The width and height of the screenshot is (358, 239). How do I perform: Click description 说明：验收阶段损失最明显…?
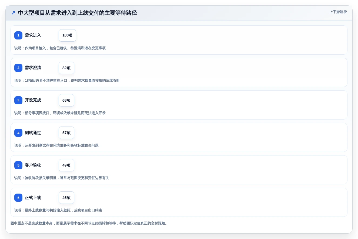coord(62,178)
